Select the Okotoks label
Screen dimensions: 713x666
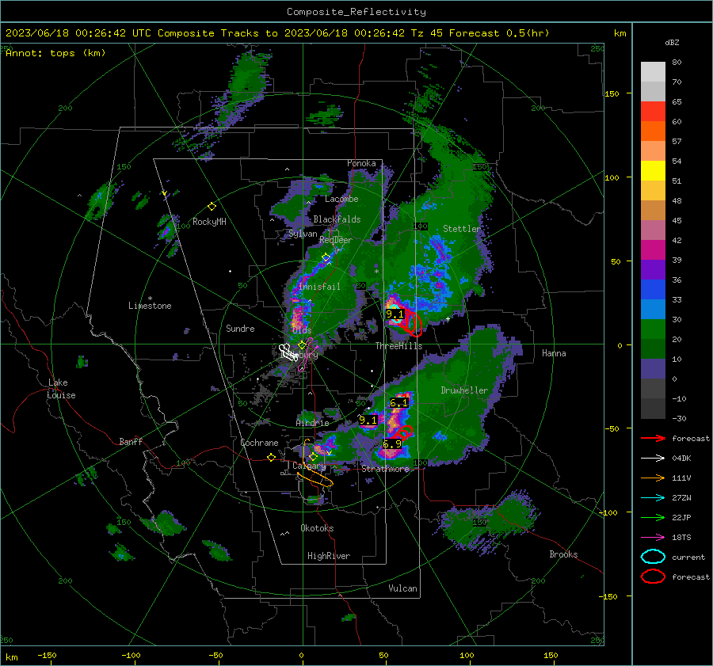[317, 528]
